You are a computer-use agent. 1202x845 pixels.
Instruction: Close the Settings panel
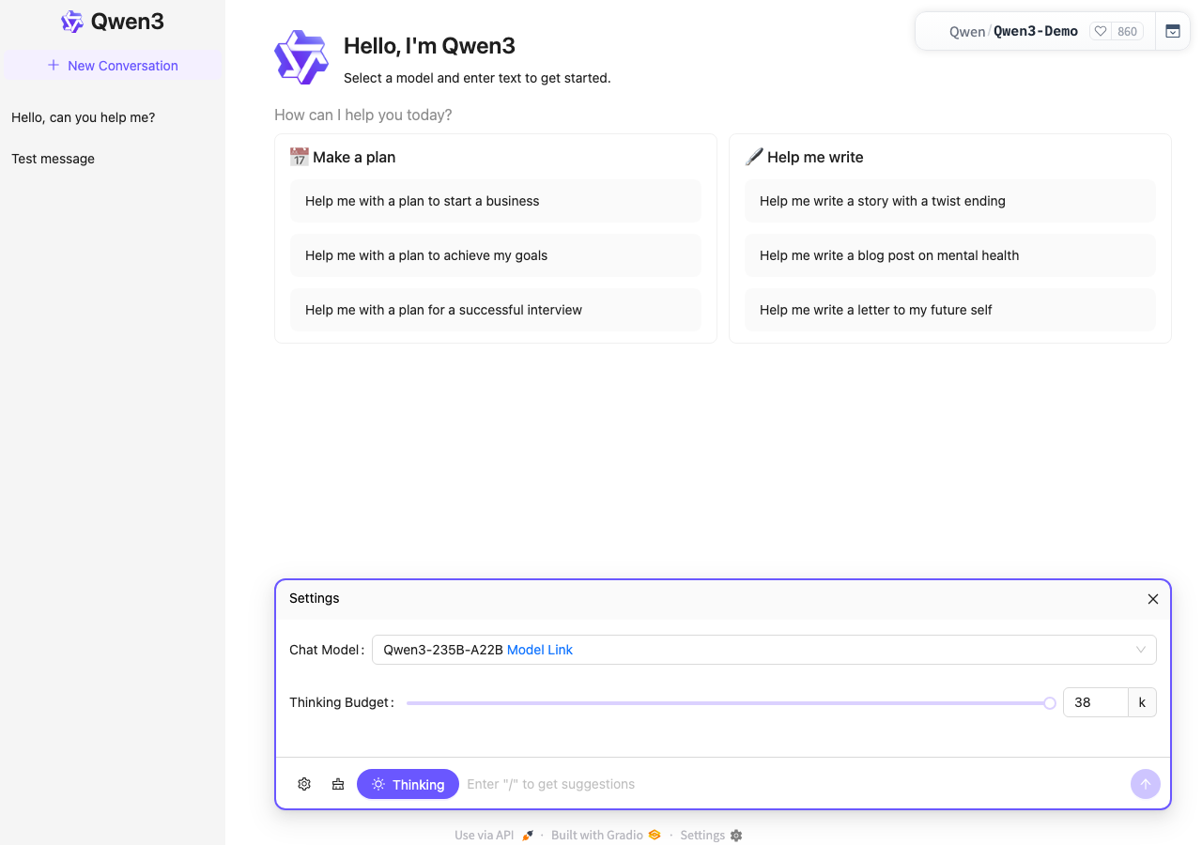(x=1153, y=599)
